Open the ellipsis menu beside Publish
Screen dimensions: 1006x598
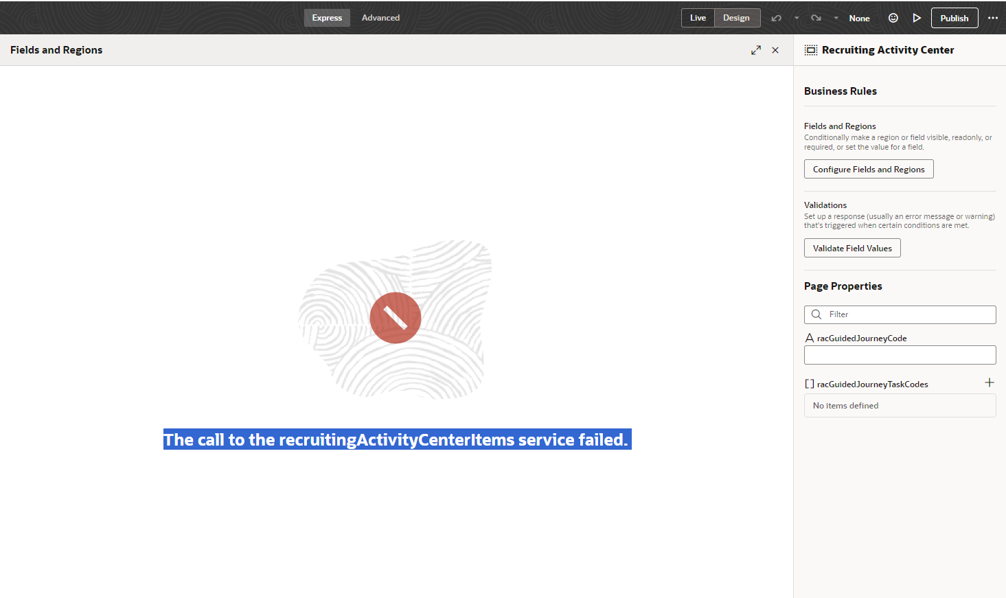[993, 17]
